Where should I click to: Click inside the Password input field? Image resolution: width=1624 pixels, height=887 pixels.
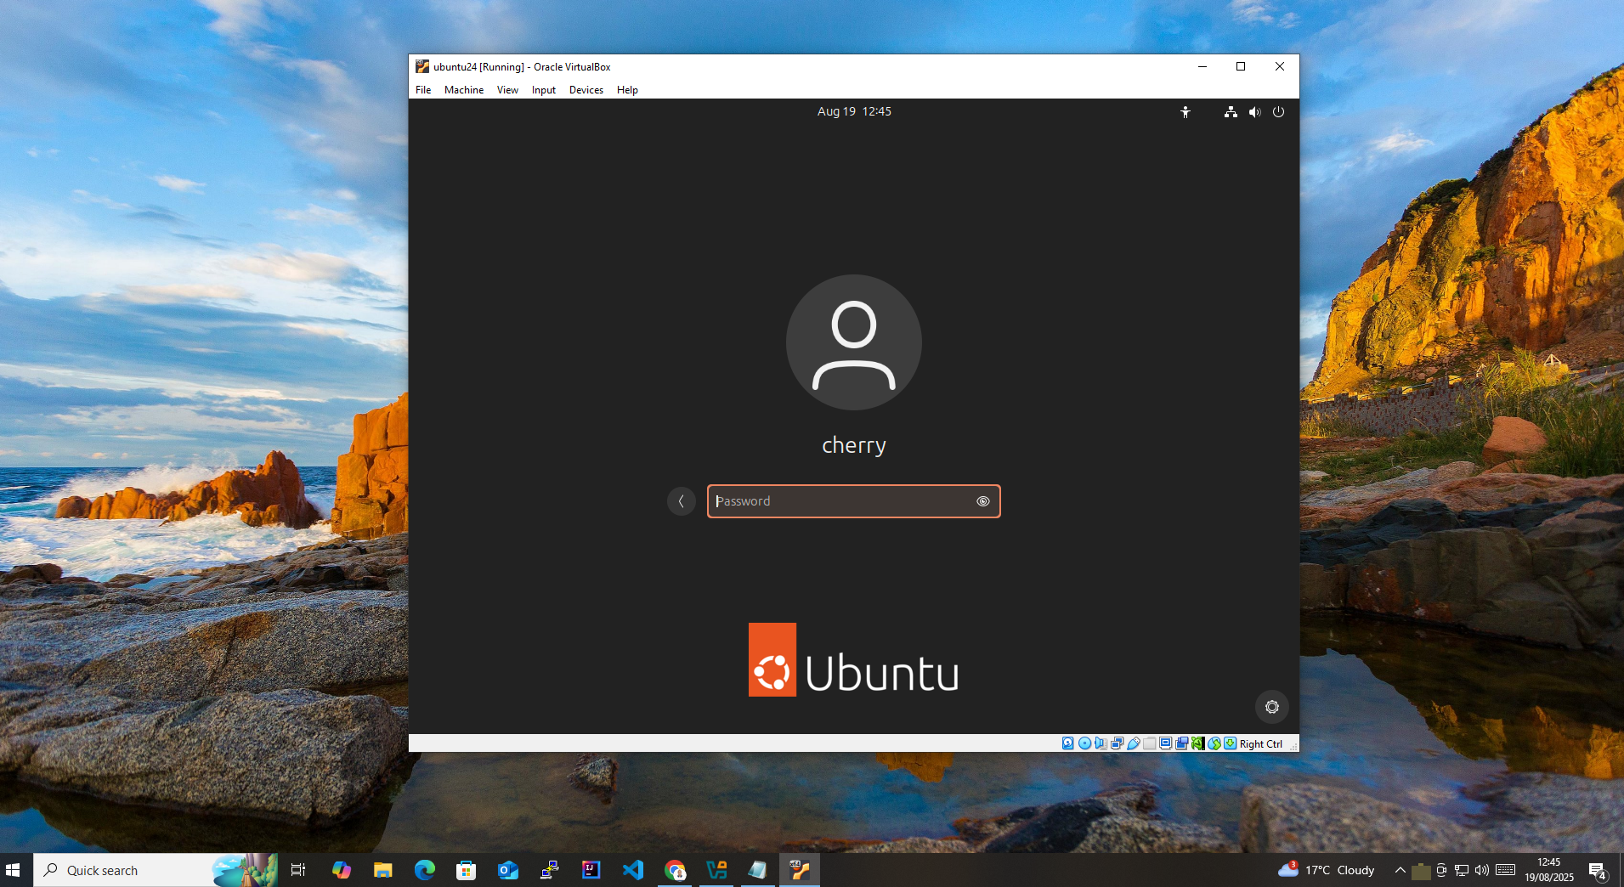click(x=841, y=501)
